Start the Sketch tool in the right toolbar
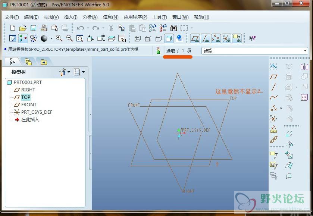The height and width of the screenshot is (216, 313). point(273,66)
